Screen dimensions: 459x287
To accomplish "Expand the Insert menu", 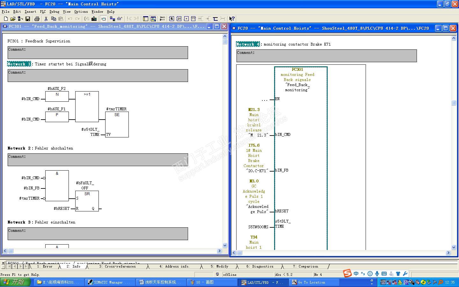I will 30,11.
